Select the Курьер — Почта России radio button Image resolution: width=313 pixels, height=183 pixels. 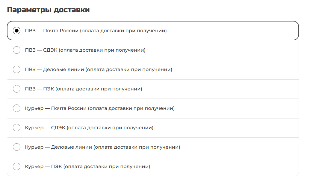pyautogui.click(x=16, y=108)
